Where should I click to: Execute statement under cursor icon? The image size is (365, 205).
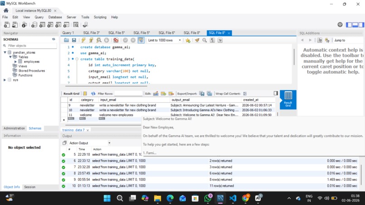[x=91, y=40]
